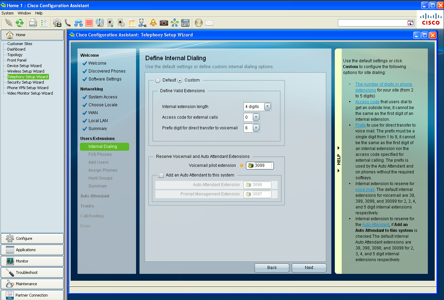Click the Front Panel device icon
Viewport: 444px width, 300px height.
[185, 23]
